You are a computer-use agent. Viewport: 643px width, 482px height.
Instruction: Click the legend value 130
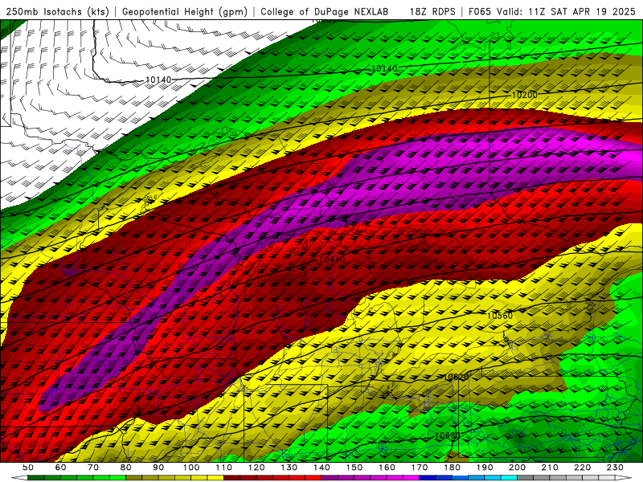289,468
